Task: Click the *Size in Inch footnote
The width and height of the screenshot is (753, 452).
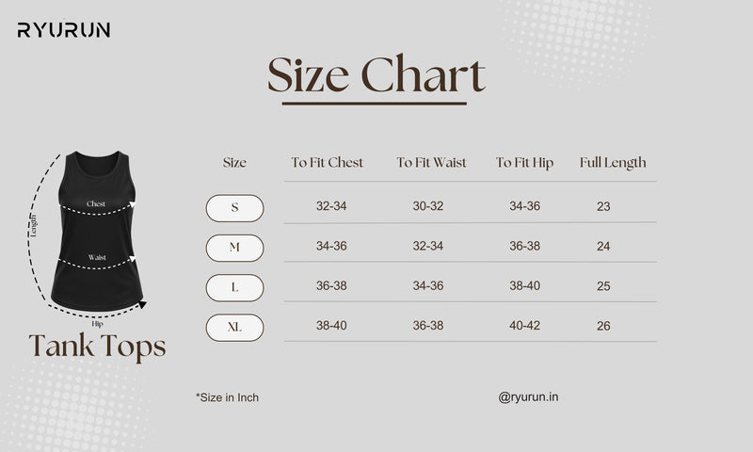Action: tap(227, 397)
